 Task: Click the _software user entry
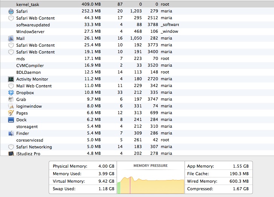170,24
